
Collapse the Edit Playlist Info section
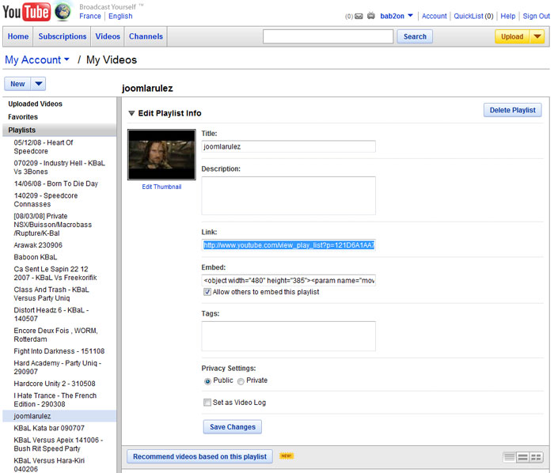click(131, 113)
